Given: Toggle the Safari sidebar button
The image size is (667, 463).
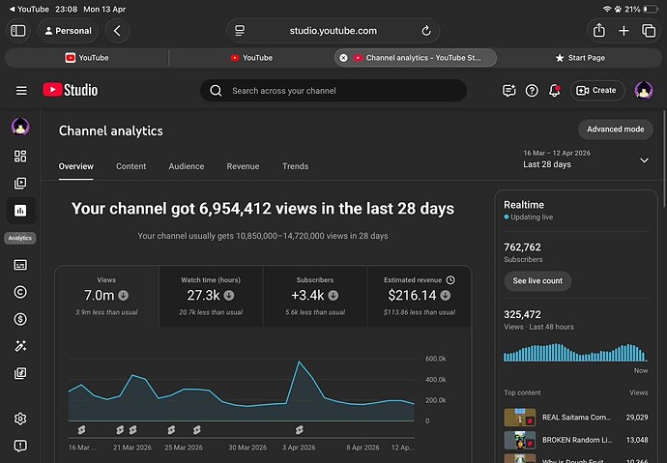Looking at the screenshot, I should [17, 31].
